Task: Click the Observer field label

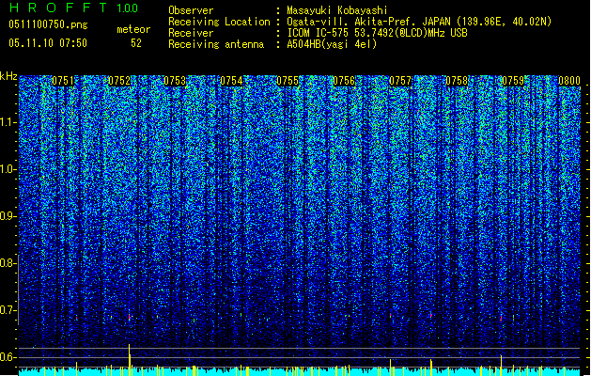Action: tap(191, 10)
